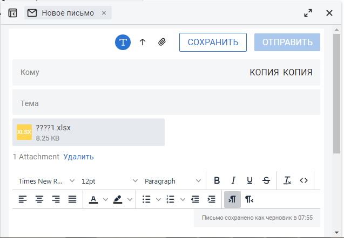Toggle the text formatting toolbar icon
The width and height of the screenshot is (344, 238).
[x=123, y=42]
